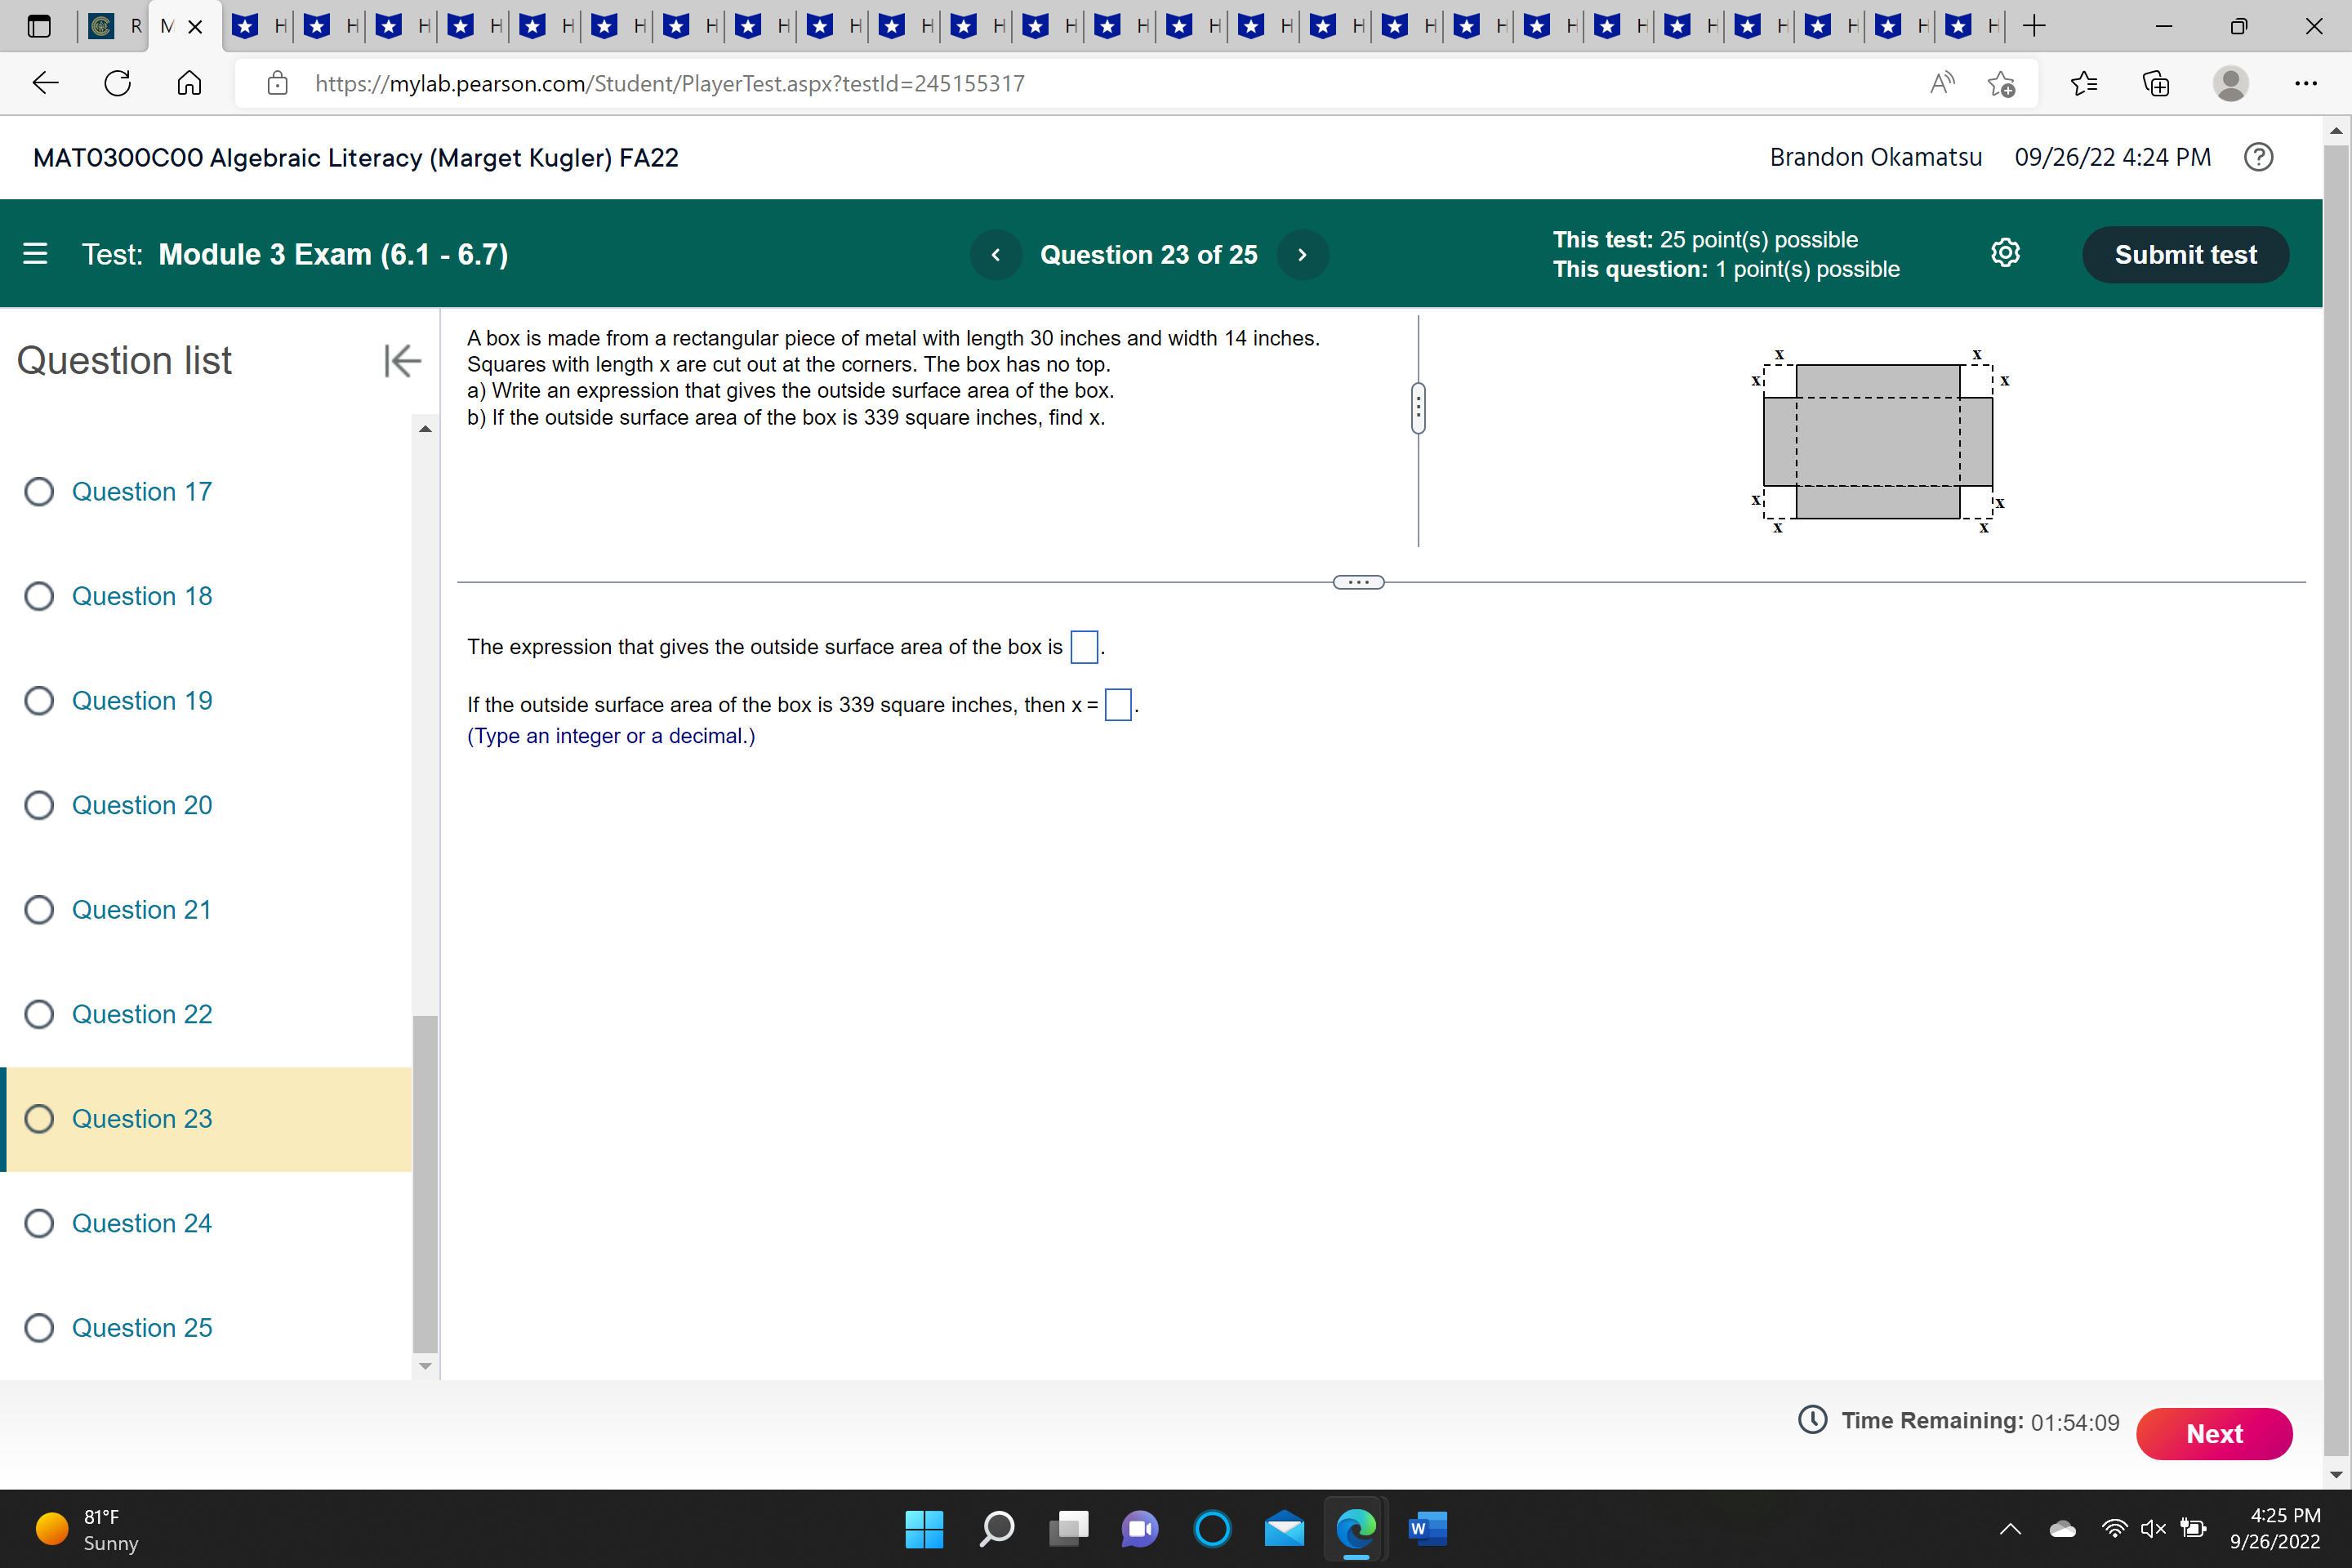The height and width of the screenshot is (1568, 2352).
Task: Click the help question mark icon
Action: click(x=2258, y=157)
